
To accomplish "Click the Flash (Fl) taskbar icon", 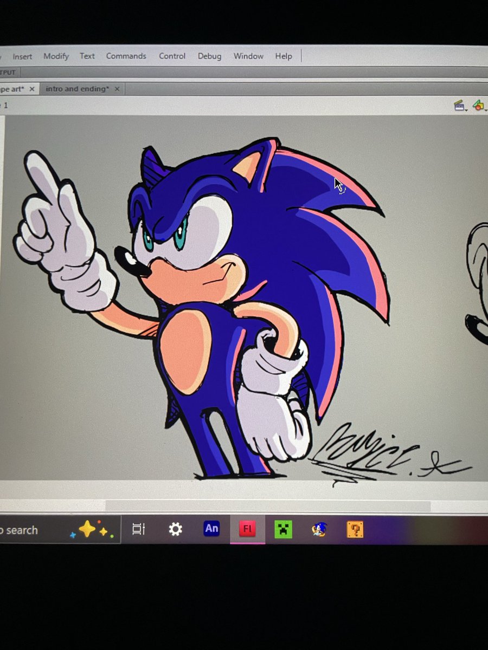I will pyautogui.click(x=247, y=529).
